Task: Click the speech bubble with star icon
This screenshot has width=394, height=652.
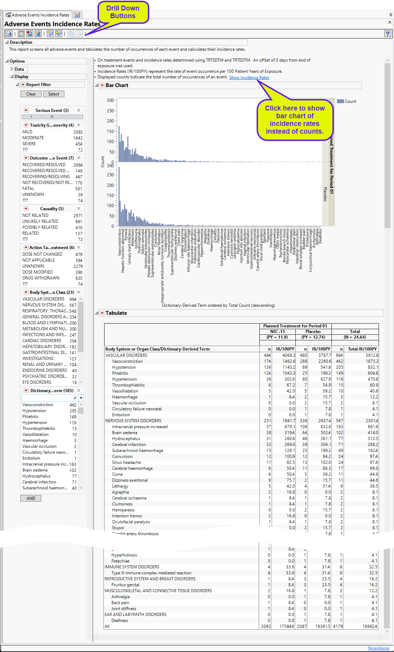Action: 50,34
